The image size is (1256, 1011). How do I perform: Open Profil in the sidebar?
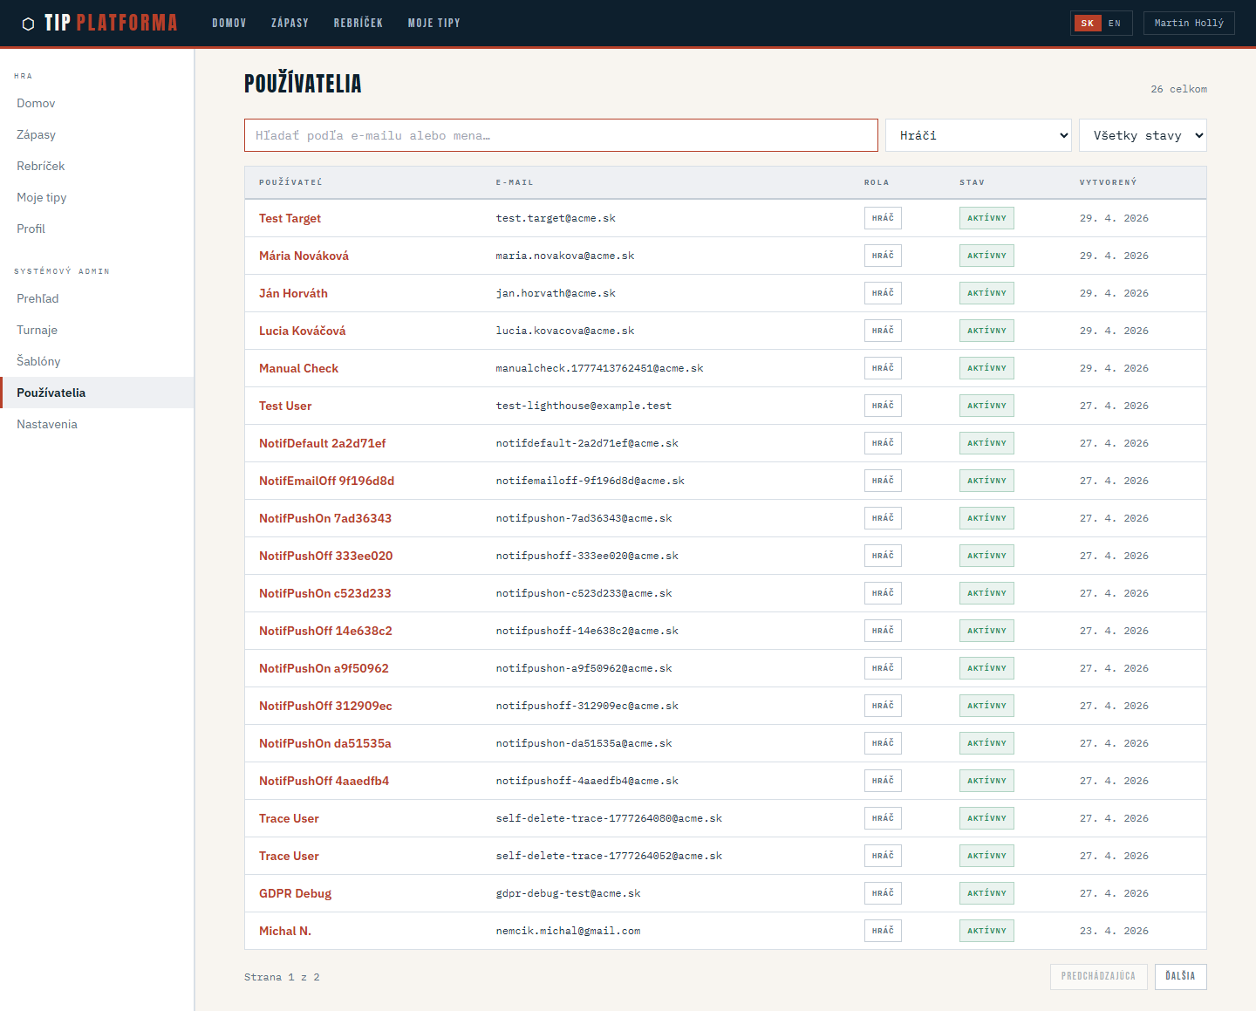click(x=31, y=229)
